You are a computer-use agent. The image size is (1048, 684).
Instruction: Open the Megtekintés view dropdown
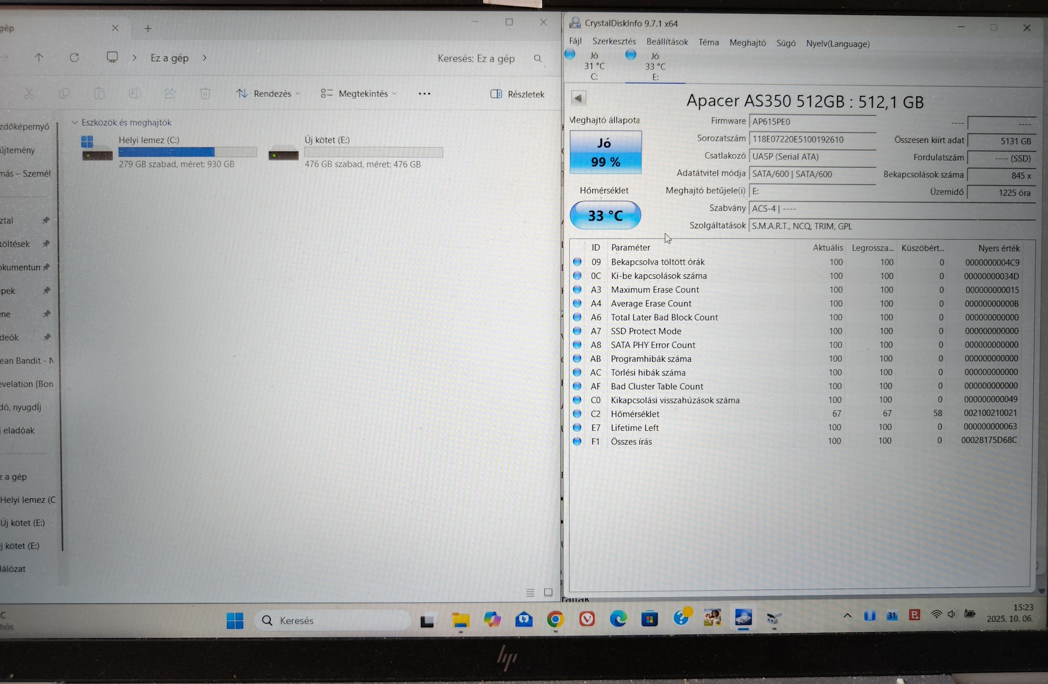359,94
